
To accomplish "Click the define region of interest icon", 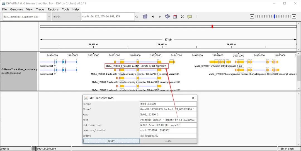I will pyautogui.click(x=175, y=17).
